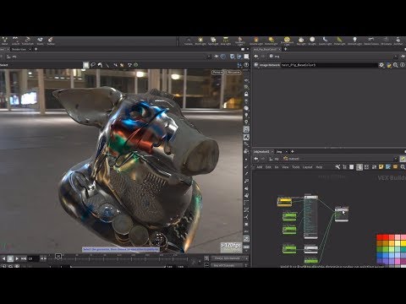This screenshot has height=304, width=406.
Task: Open the parameter pane path dropdown arrow
Action: pyautogui.click(x=396, y=57)
